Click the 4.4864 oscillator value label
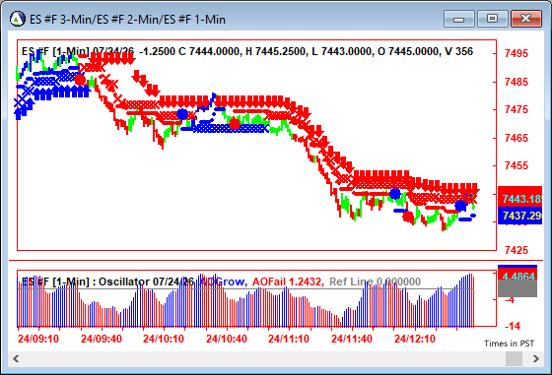This screenshot has width=552, height=375. pyautogui.click(x=517, y=276)
